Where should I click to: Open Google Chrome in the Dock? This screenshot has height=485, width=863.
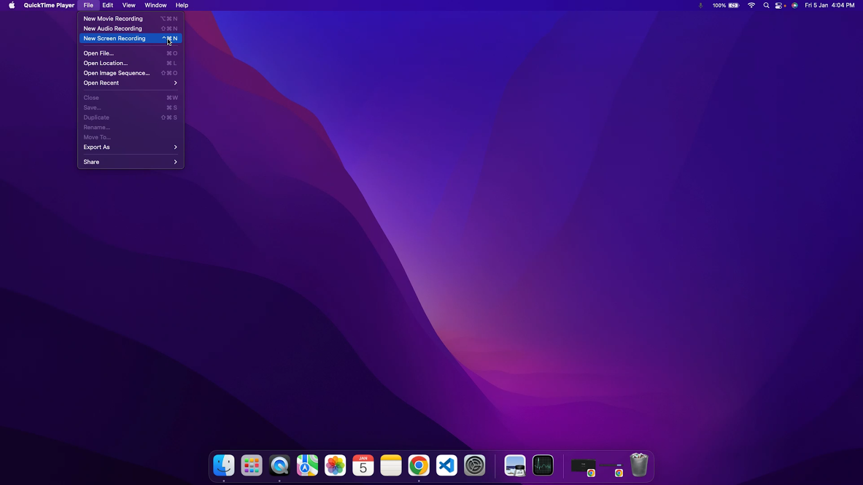click(419, 465)
